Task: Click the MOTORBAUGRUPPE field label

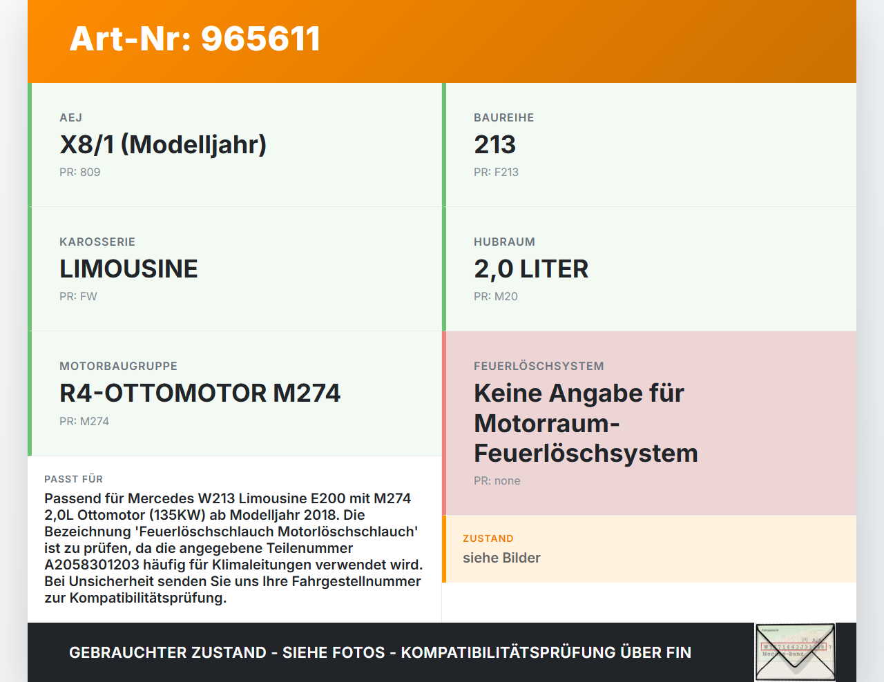Action: point(118,366)
